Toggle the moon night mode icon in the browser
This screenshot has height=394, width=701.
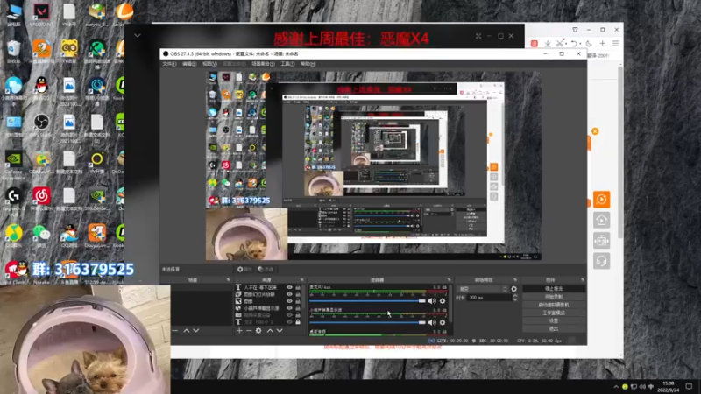coord(589,43)
